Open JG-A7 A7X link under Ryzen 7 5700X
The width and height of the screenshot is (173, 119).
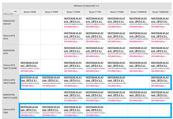[x=73, y=20]
